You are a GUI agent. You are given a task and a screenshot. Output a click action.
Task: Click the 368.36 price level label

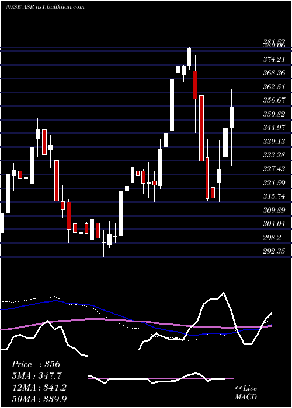(x=273, y=73)
